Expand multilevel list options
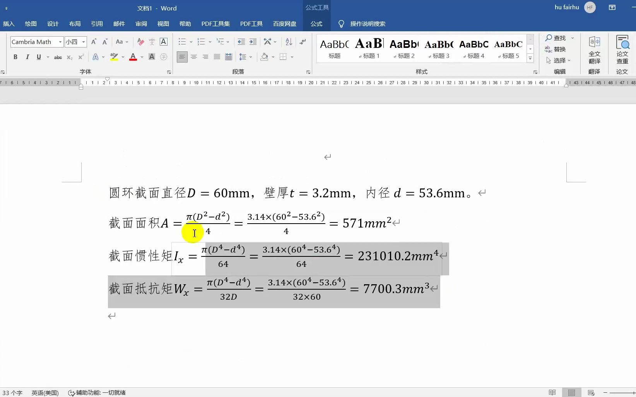 [x=228, y=42]
